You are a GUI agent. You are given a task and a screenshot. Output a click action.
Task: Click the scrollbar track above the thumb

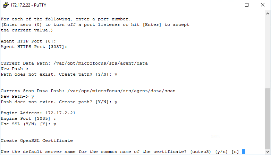pyautogui.click(x=268, y=52)
